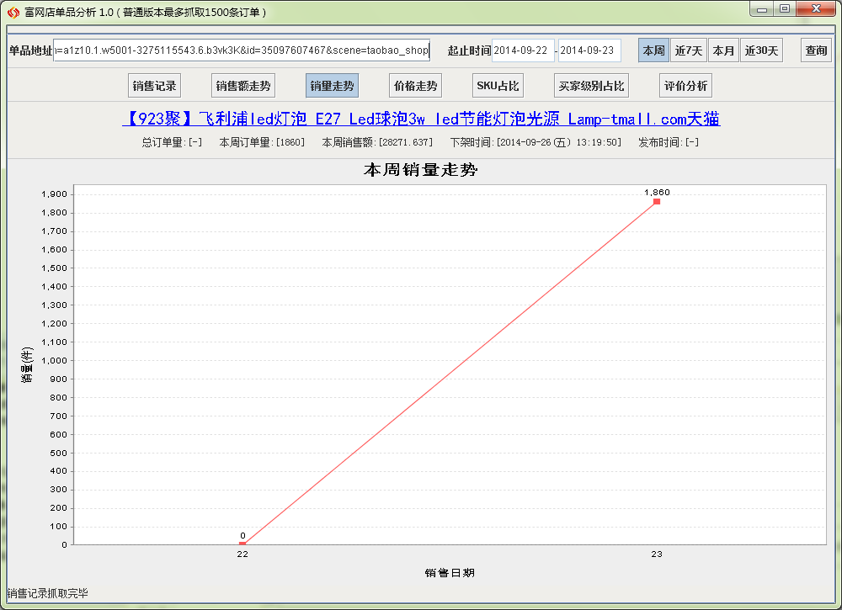Image resolution: width=842 pixels, height=610 pixels.
Task: Click the app logo icon in title bar
Action: 13,12
